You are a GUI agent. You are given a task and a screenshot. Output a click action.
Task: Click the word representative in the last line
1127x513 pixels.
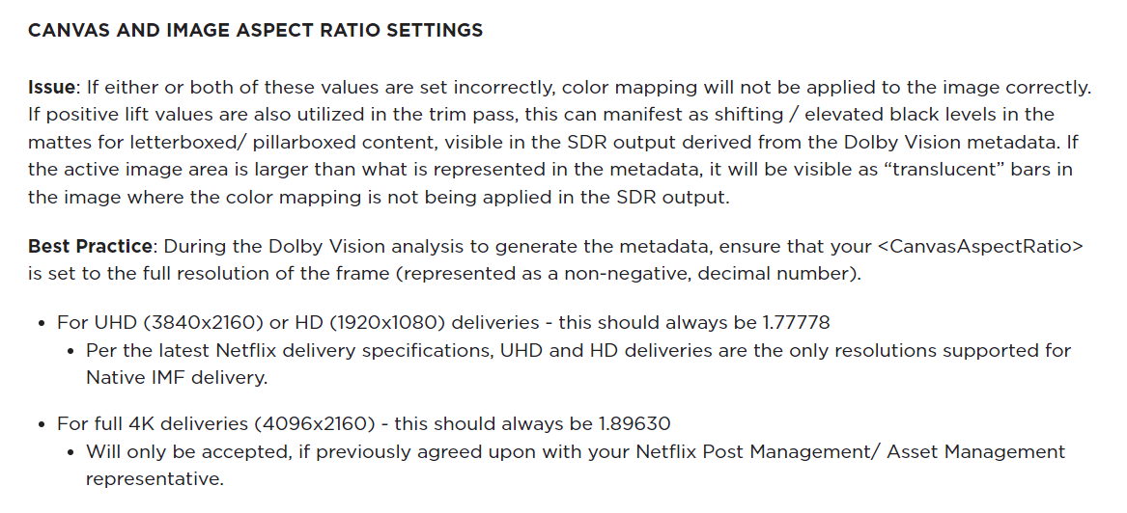coord(154,478)
